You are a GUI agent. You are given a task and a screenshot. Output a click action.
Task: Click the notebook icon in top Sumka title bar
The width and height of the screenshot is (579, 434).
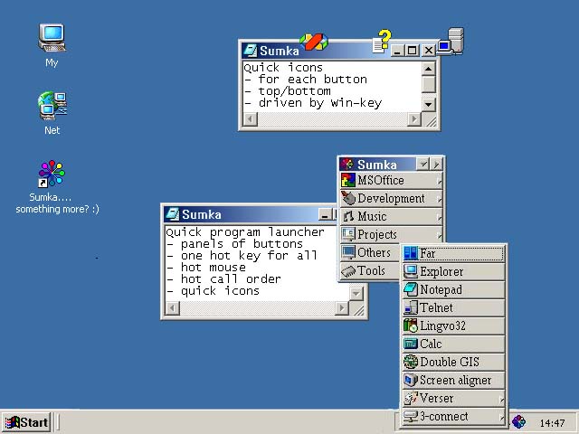tap(250, 51)
